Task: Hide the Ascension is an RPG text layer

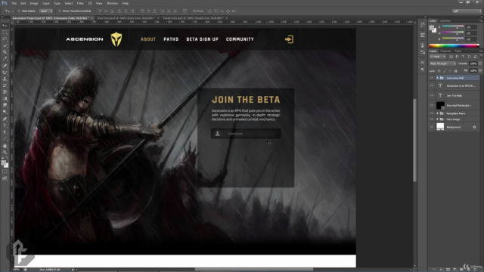Action: (432, 85)
